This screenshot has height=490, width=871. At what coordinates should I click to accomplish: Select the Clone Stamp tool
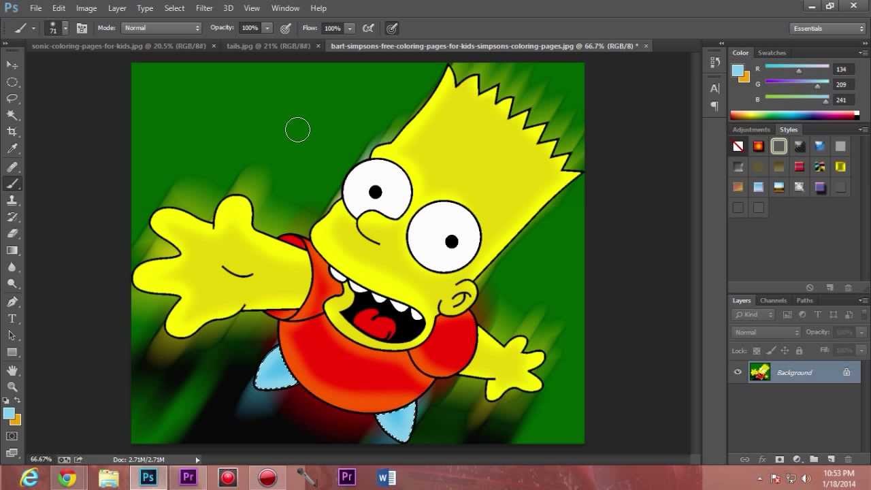coord(12,201)
